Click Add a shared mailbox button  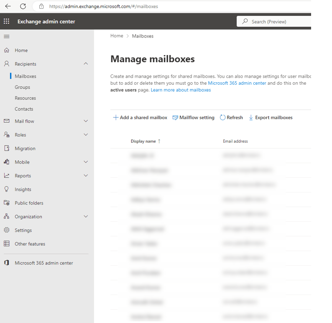[x=140, y=118]
